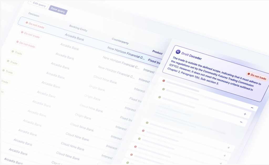Click the alert icon in the decoder's Do not trade badge

pos(249,75)
